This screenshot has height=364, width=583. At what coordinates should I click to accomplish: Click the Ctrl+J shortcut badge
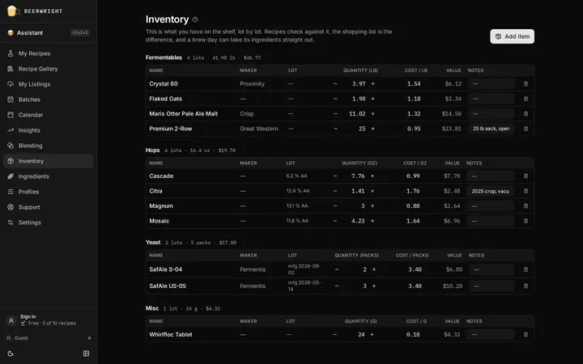coord(80,32)
